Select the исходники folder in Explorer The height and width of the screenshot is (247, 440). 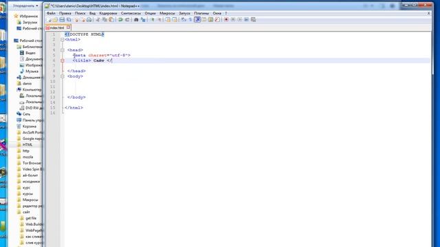(x=31, y=181)
